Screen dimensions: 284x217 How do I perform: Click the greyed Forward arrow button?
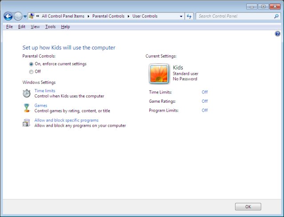pyautogui.click(x=18, y=16)
